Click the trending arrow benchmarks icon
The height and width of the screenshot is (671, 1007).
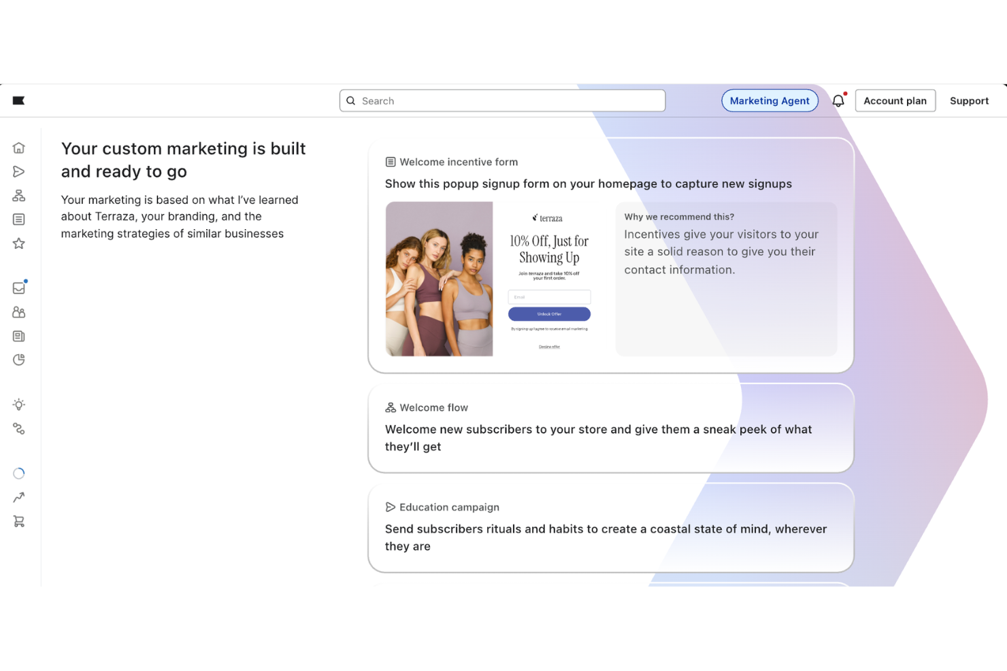[x=19, y=497]
